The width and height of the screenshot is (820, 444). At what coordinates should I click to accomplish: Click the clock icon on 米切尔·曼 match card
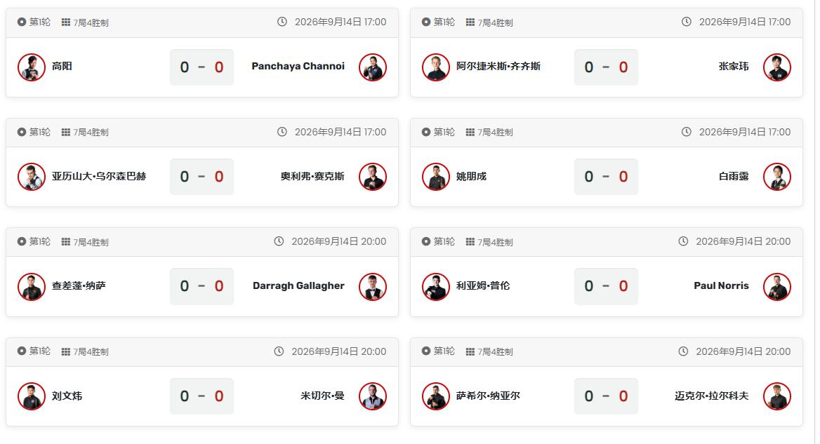pos(279,351)
